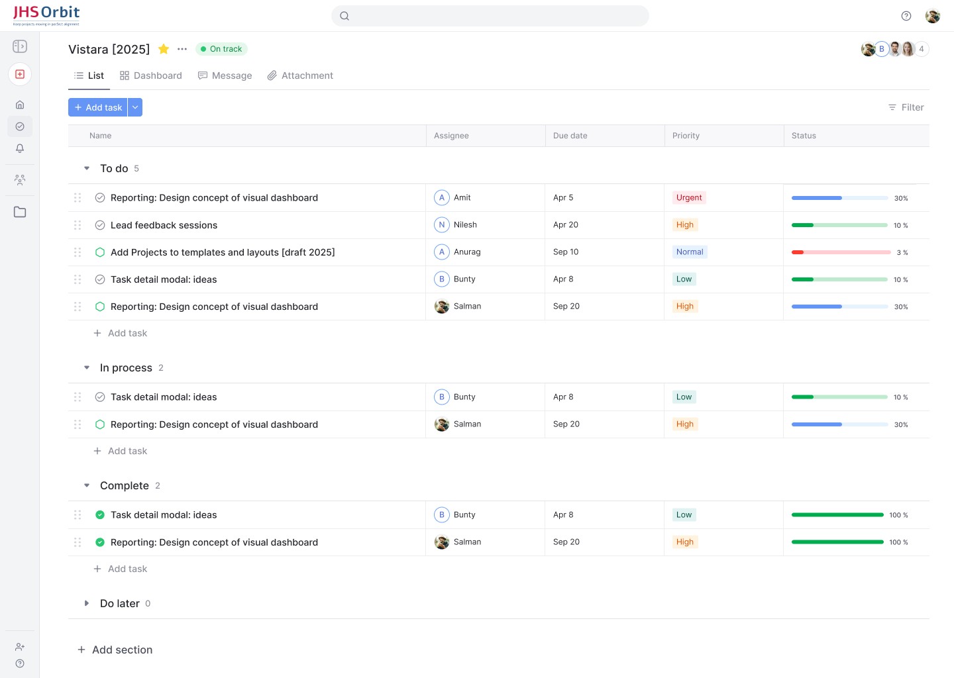
Task: Add a new section
Action: coord(115,650)
